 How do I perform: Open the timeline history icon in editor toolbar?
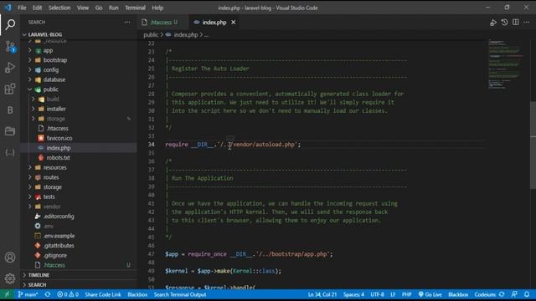[504, 23]
